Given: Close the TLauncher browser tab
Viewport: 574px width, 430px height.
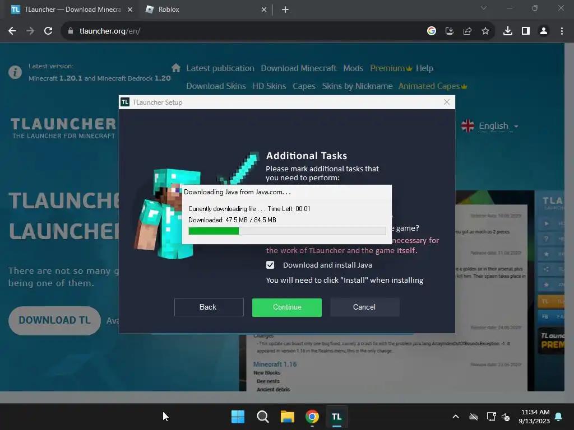Looking at the screenshot, I should click(130, 10).
